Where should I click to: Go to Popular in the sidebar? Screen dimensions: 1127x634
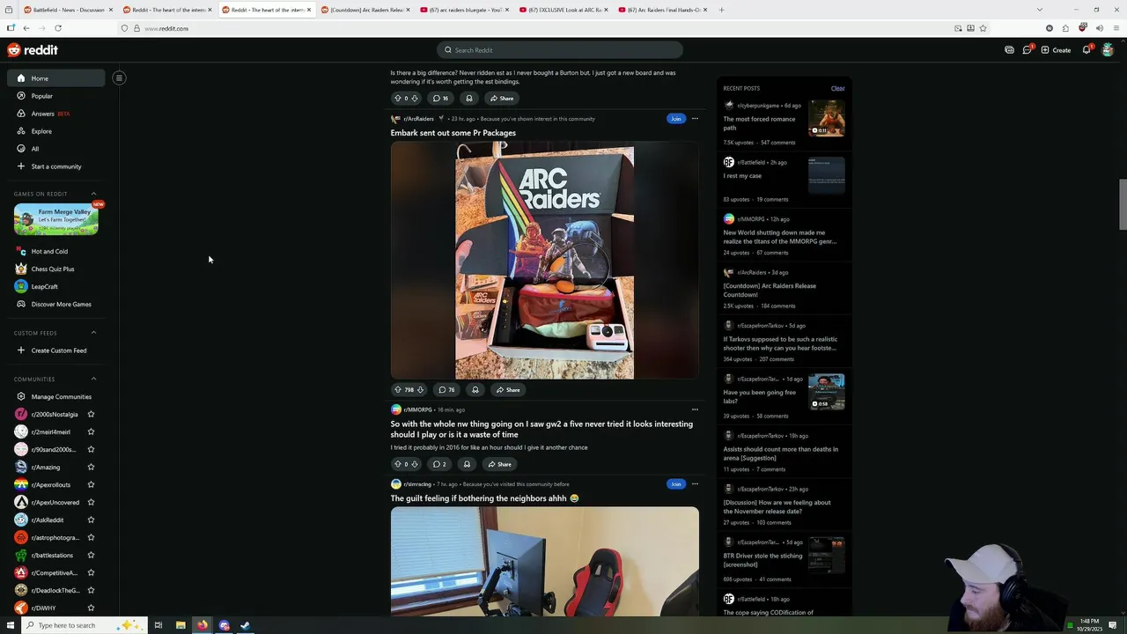coord(55,96)
